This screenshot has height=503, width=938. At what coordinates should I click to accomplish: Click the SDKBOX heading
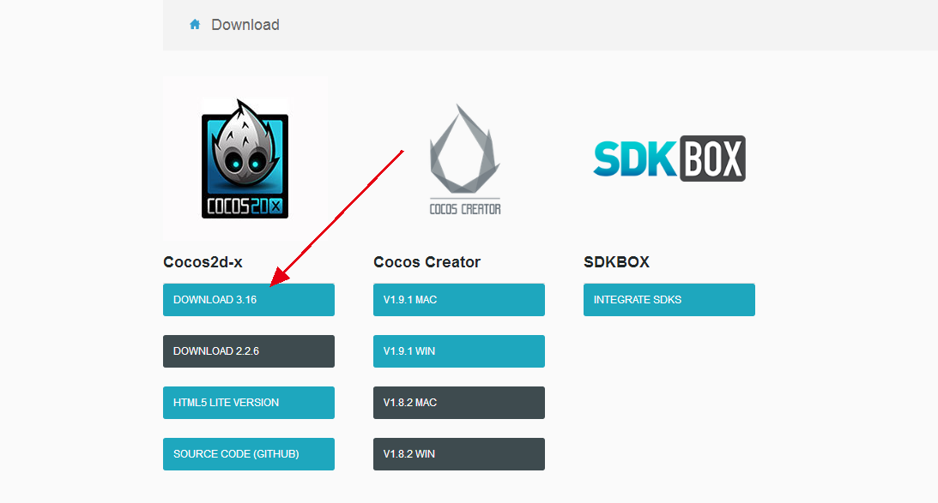(x=616, y=261)
